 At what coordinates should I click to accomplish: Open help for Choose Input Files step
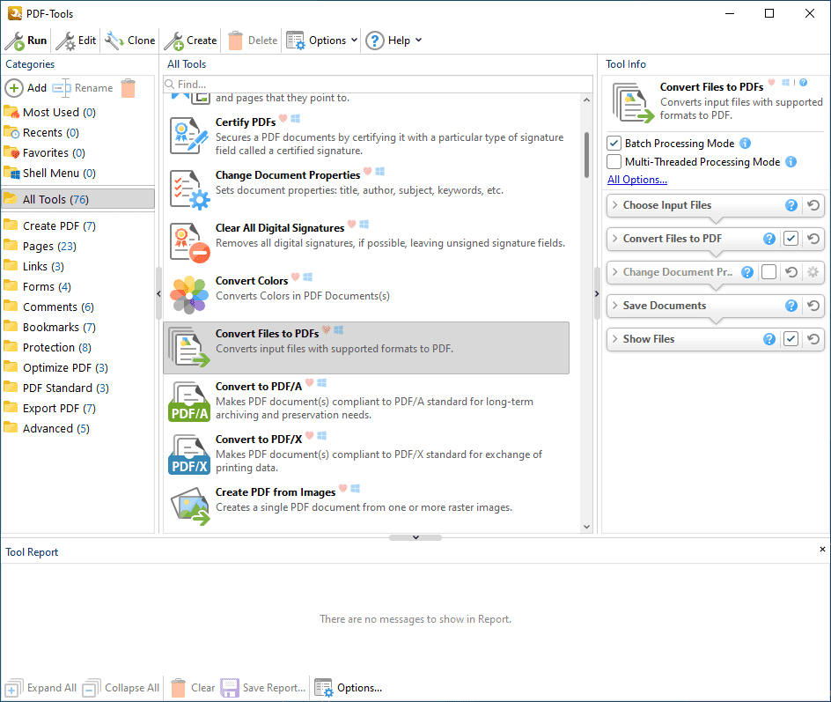[791, 205]
